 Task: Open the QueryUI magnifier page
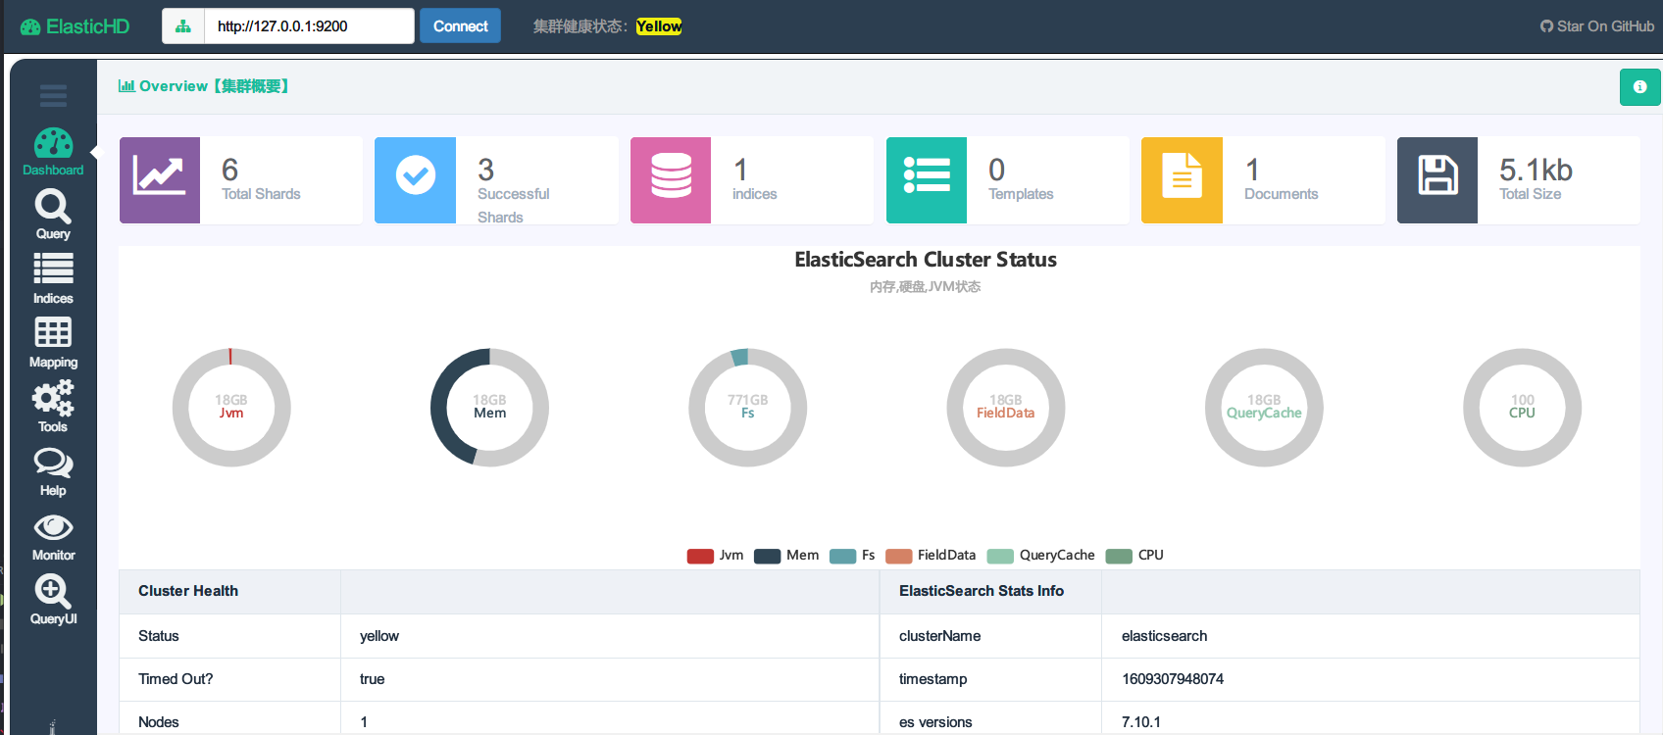tap(53, 600)
